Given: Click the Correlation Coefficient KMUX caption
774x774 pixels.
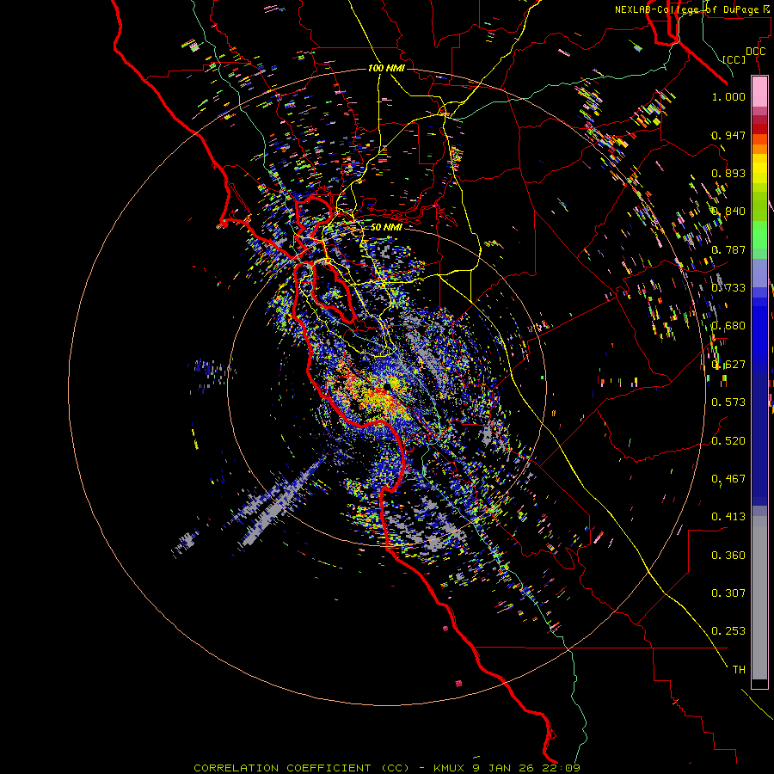Looking at the screenshot, I should [386, 768].
